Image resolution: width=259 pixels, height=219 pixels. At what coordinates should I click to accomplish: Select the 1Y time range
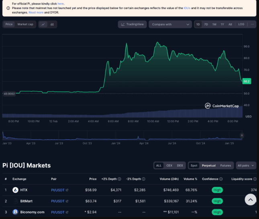point(222,24)
